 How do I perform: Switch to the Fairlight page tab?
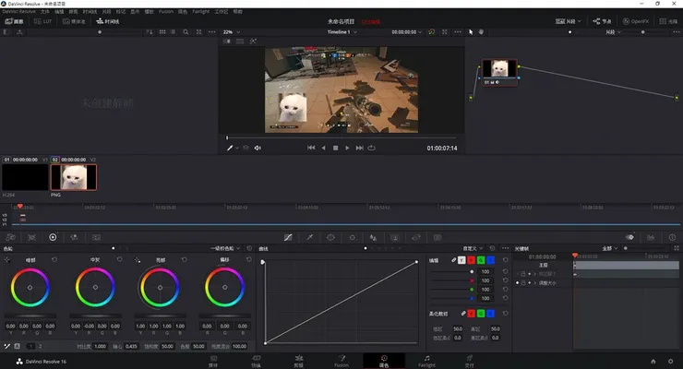click(x=426, y=361)
